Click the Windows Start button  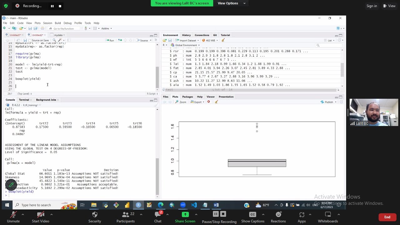7,205
